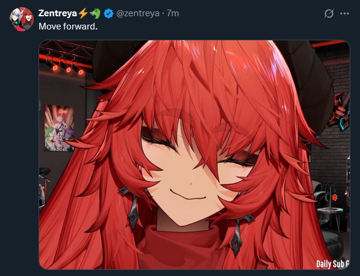Open the Grok explain-post icon

click(x=329, y=14)
